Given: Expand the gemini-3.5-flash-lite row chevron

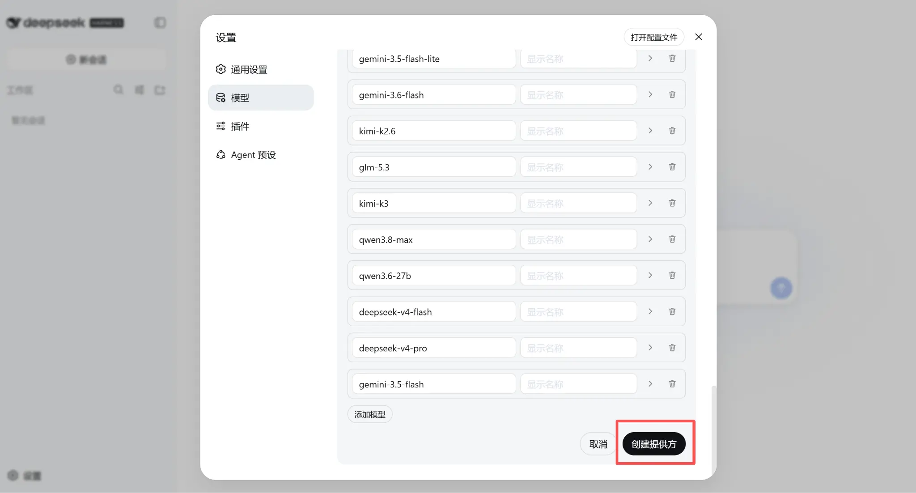Looking at the screenshot, I should click(650, 59).
